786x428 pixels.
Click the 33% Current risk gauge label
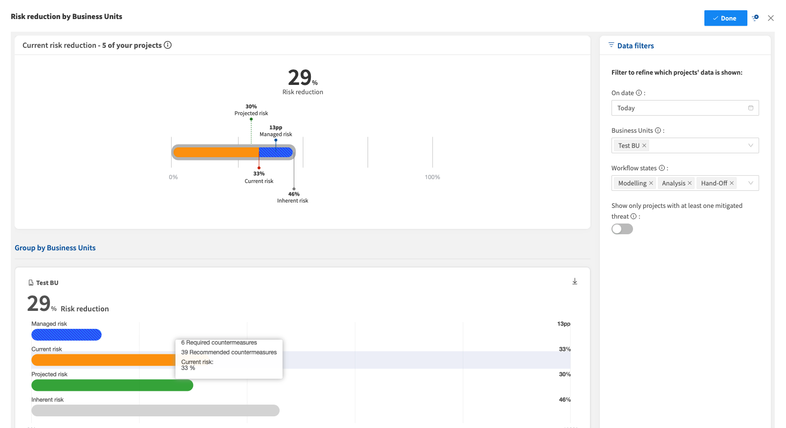[259, 177]
